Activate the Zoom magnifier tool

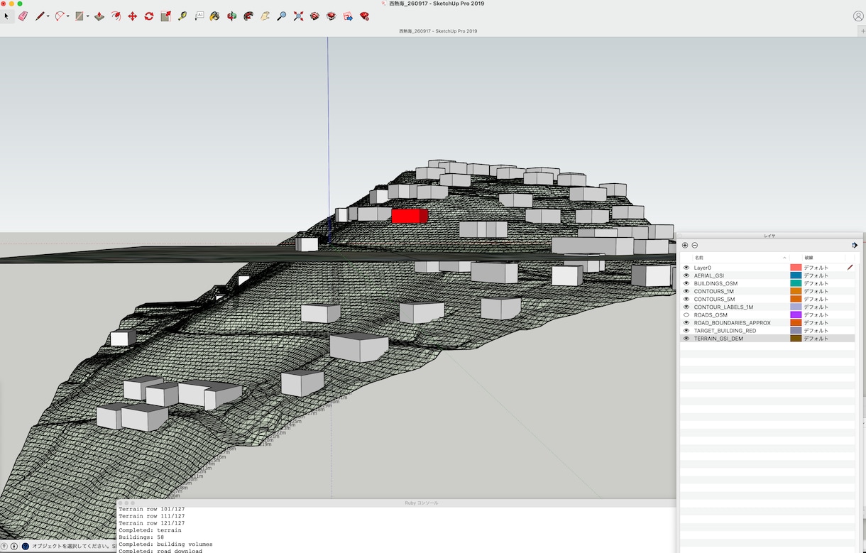point(282,16)
